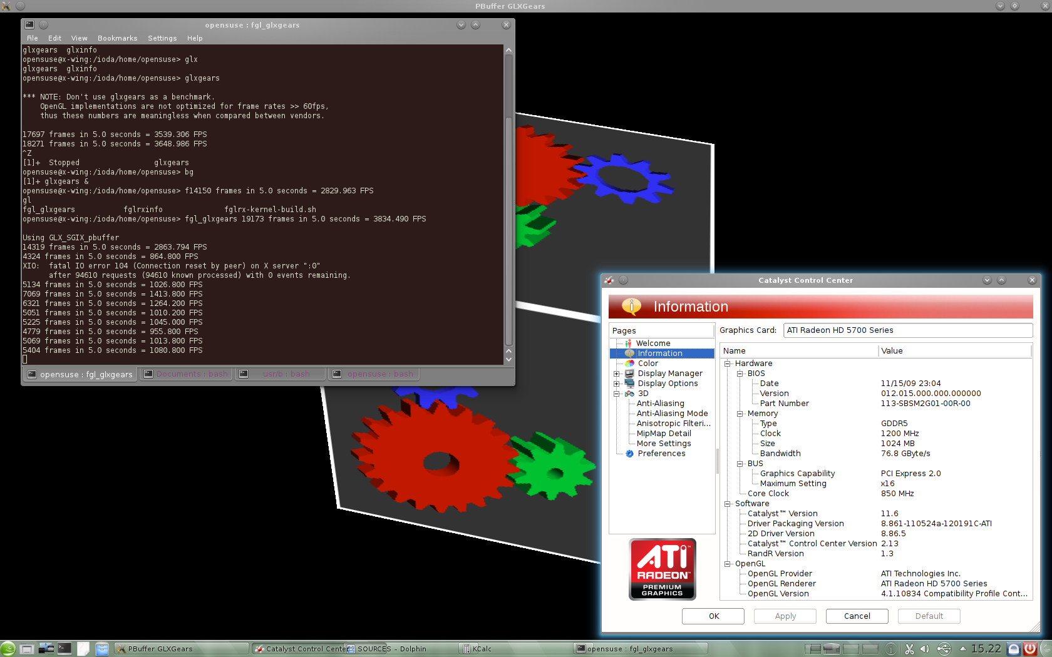Collapse the OpenGL node in information list

[727, 564]
